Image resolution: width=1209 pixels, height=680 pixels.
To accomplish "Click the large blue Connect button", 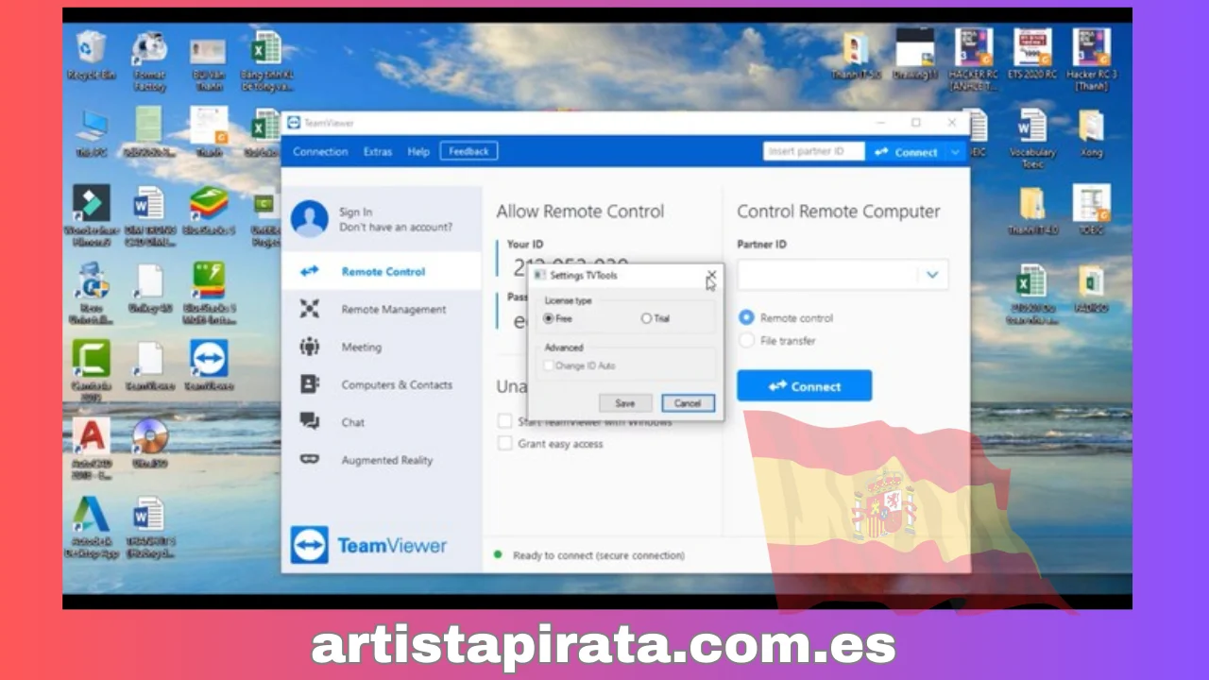I will point(804,386).
